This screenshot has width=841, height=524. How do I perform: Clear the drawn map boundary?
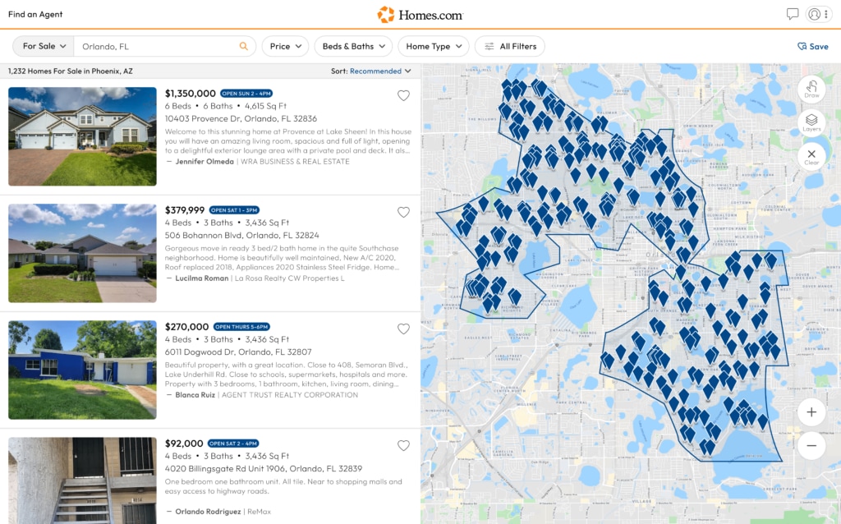(811, 155)
